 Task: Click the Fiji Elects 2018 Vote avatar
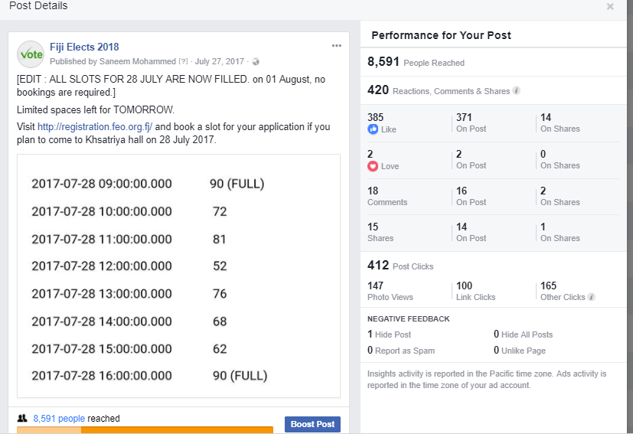coord(31,54)
